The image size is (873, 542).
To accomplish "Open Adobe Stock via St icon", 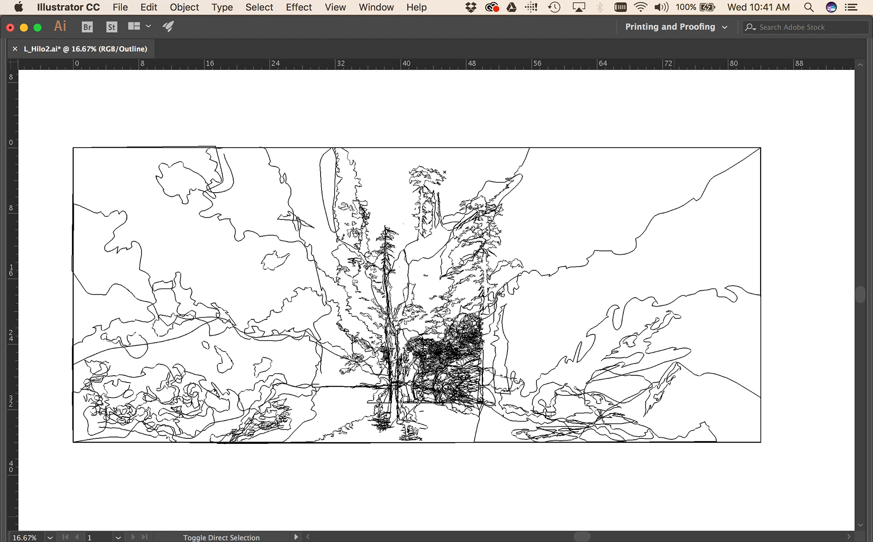I will (x=111, y=27).
